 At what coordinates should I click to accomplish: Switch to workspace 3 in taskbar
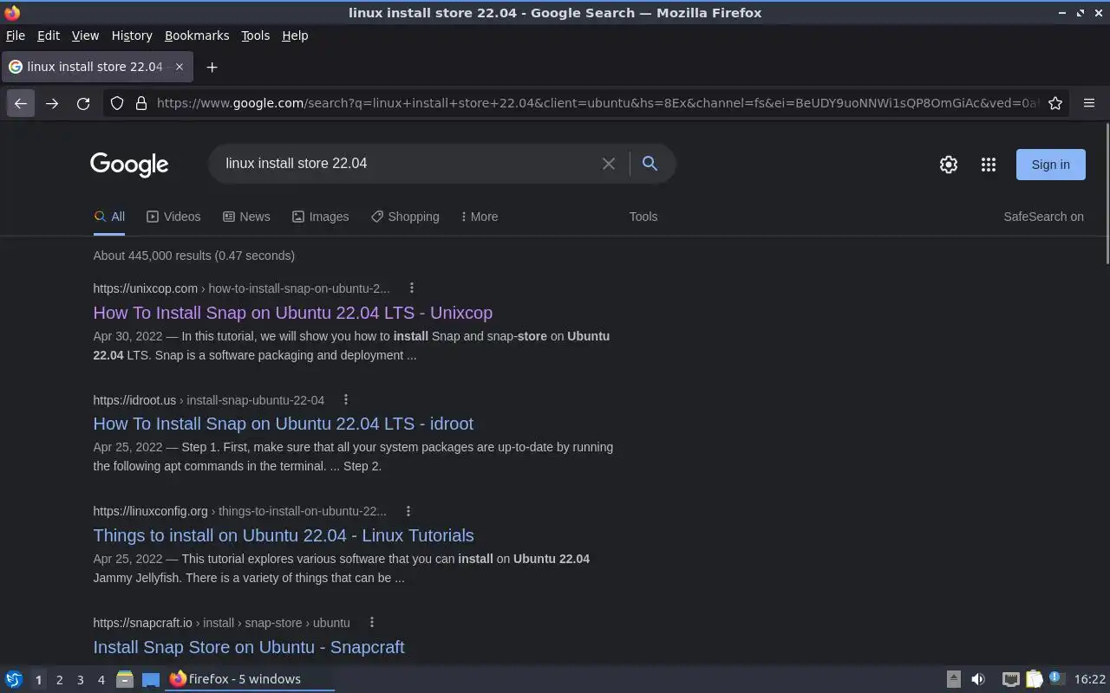[x=80, y=680]
